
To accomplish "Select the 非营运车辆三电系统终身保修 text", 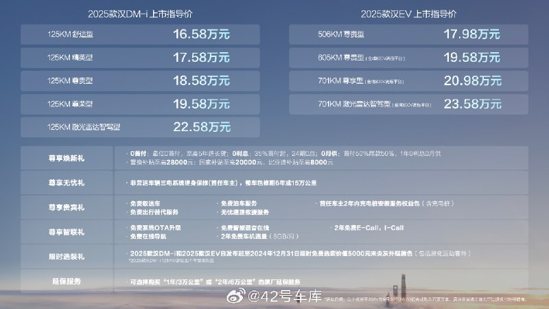I will click(224, 183).
